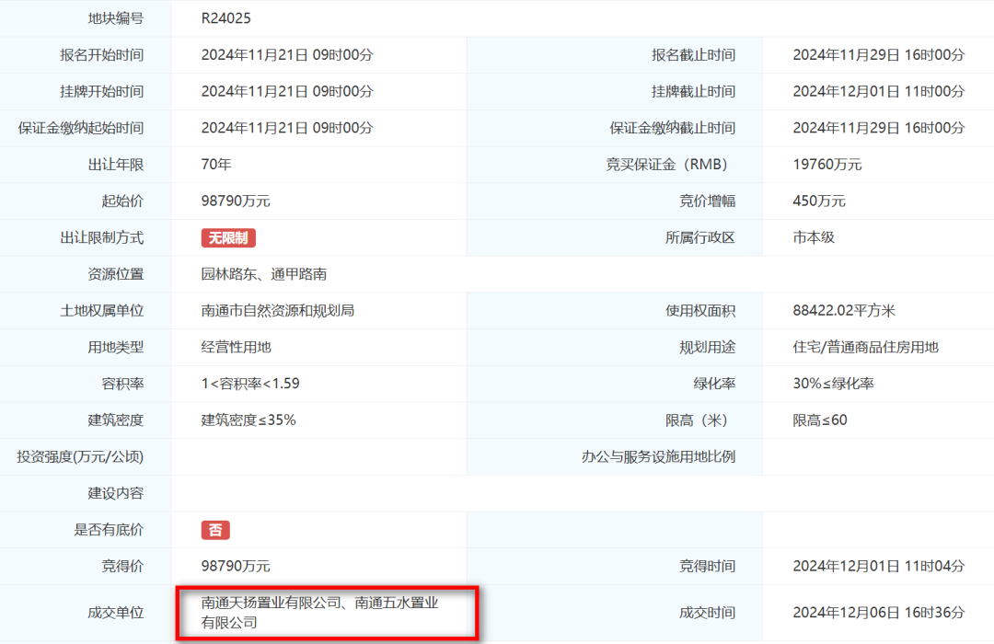This screenshot has width=994, height=644.
Task: Click the 无限制 red badge
Action: pos(230,237)
